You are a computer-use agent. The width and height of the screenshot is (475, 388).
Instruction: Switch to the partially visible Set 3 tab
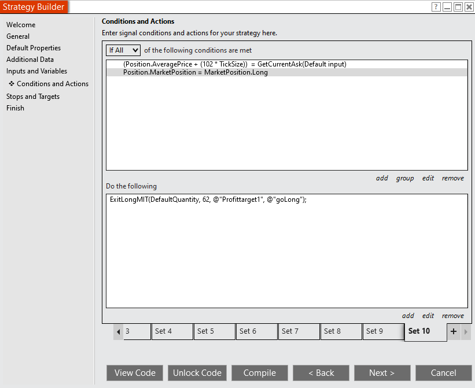[137, 331]
